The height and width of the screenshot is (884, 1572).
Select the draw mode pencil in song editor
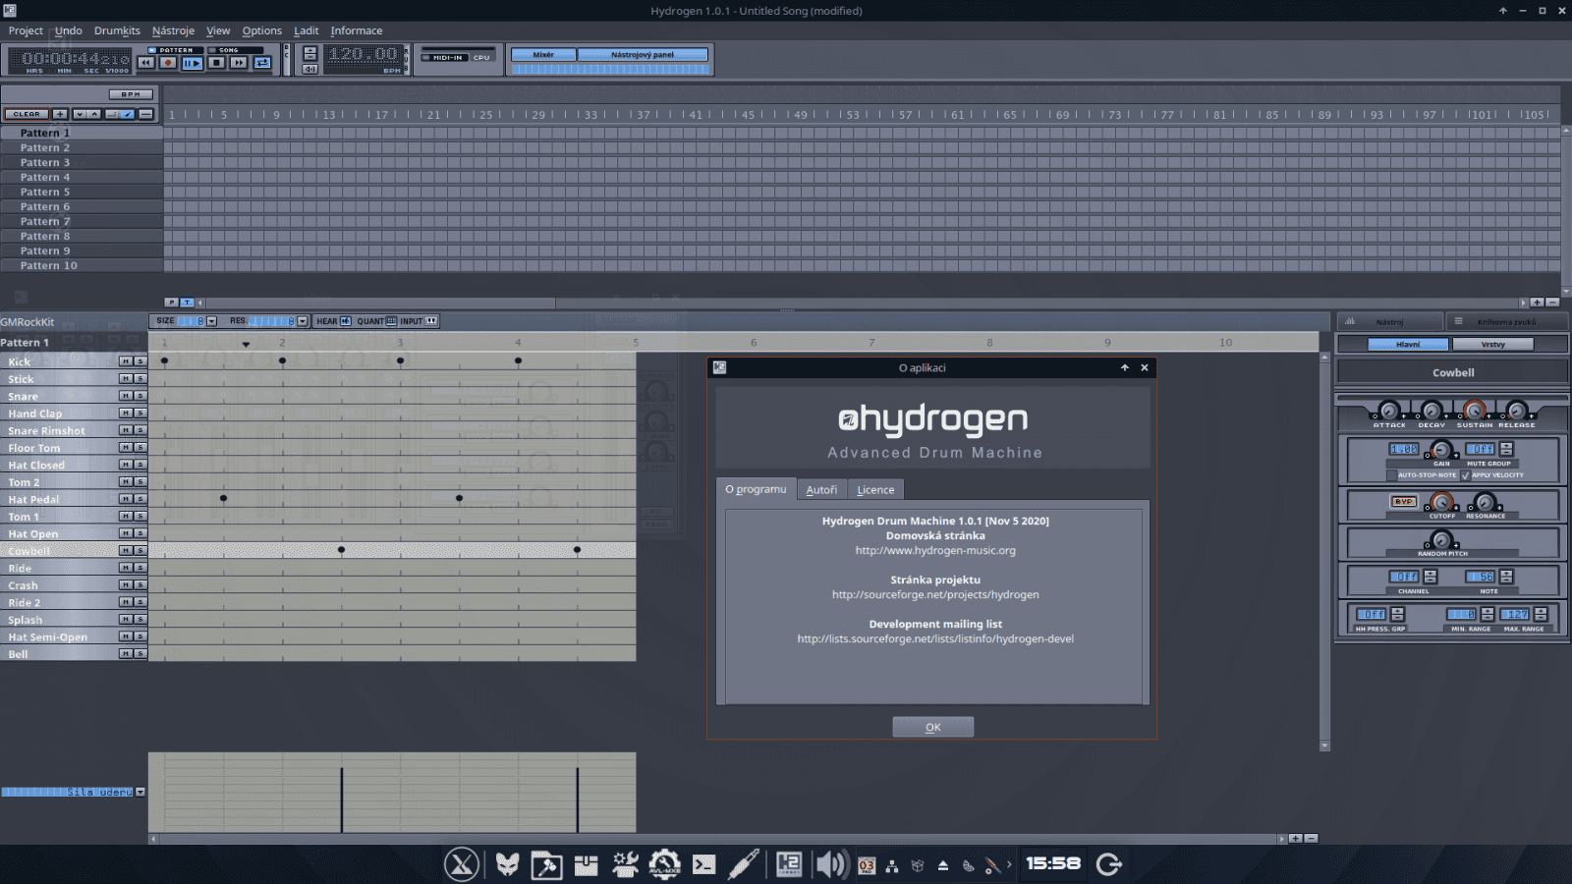(x=128, y=114)
